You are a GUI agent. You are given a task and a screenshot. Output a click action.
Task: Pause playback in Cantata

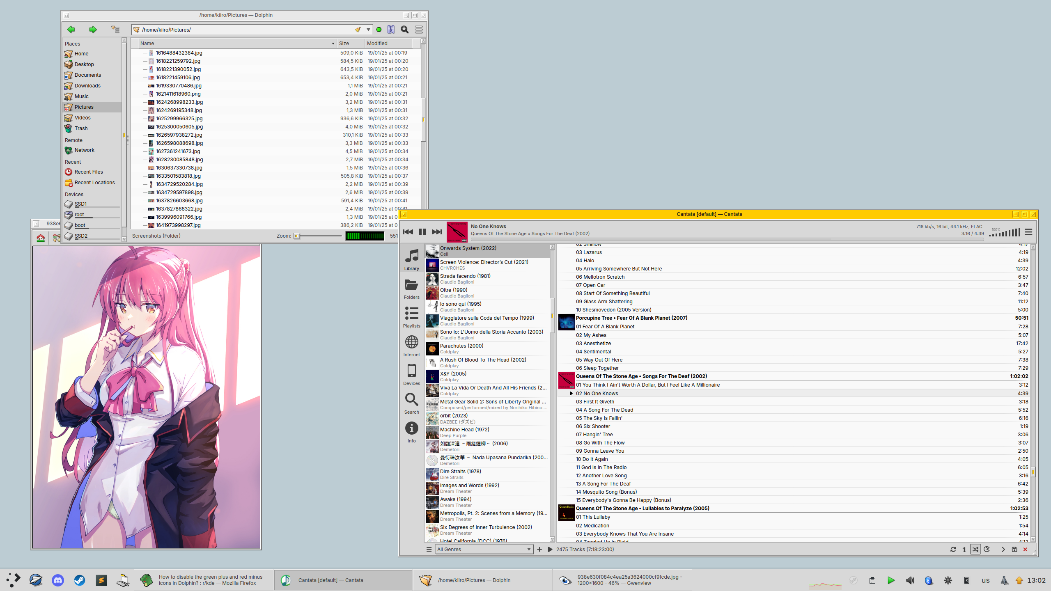pyautogui.click(x=422, y=232)
